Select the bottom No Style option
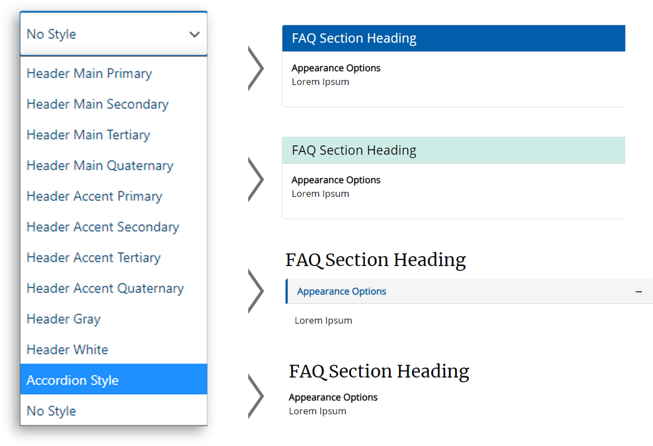653x446 pixels. click(51, 411)
